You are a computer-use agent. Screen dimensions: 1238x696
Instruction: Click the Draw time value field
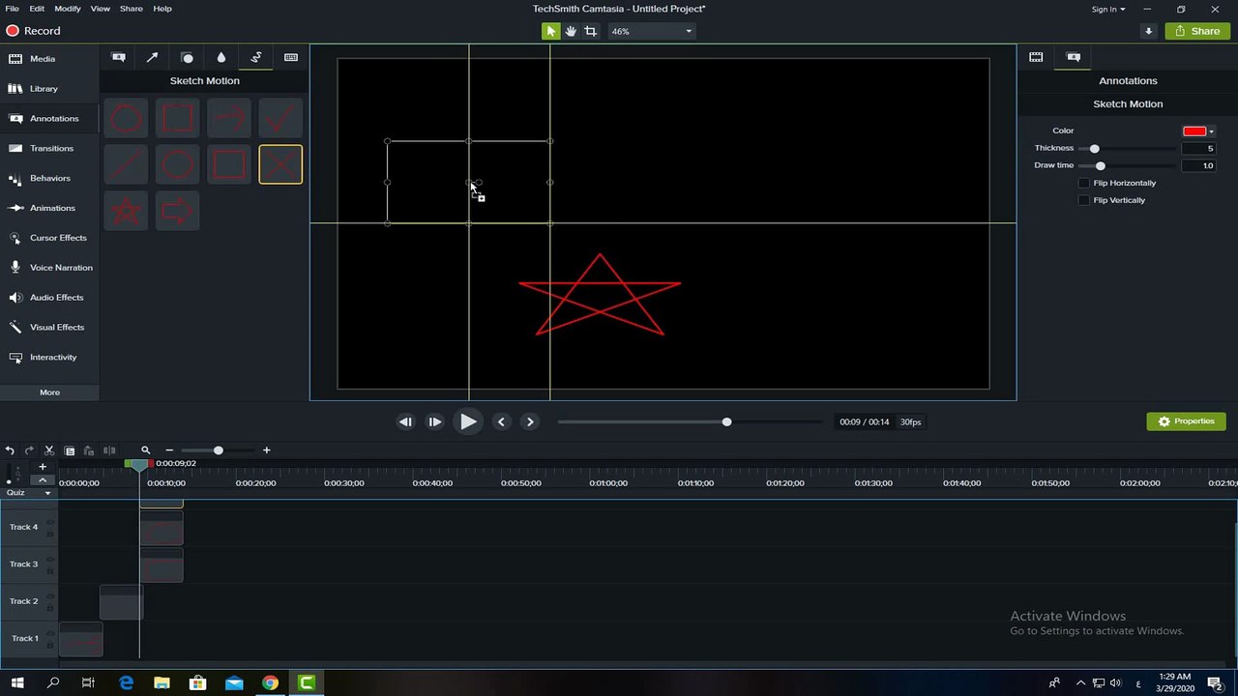coord(1198,166)
